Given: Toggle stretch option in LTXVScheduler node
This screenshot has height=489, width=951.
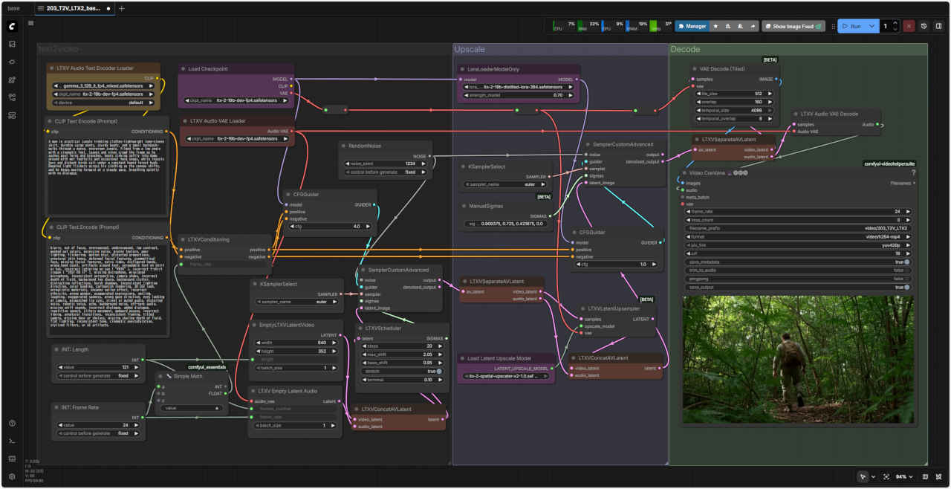Looking at the screenshot, I should tap(439, 371).
